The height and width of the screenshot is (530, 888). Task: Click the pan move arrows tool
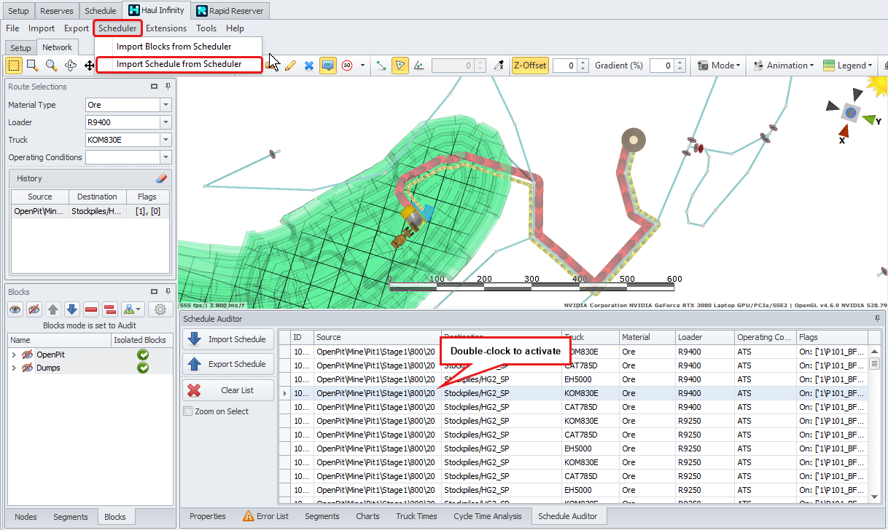[89, 66]
